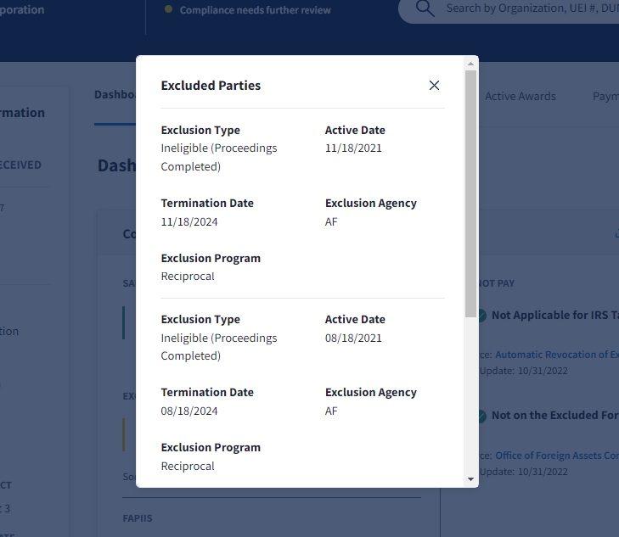The height and width of the screenshot is (537, 619).
Task: Open the Automatic Revocation of Exemption link
Action: coord(556,355)
